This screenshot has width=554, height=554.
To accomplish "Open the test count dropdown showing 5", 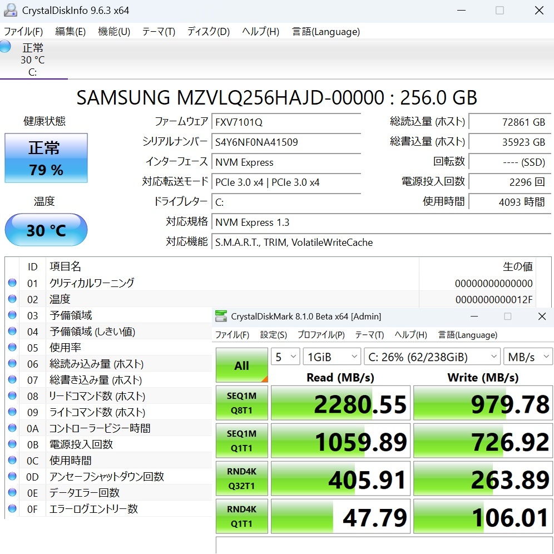I will pos(285,357).
